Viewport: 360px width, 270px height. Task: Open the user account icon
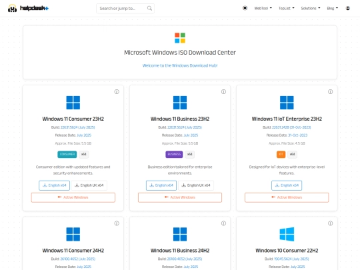pyautogui.click(x=348, y=8)
